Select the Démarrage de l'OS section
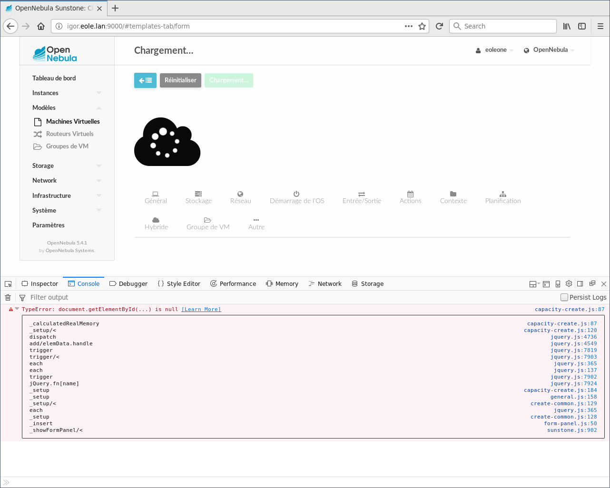Viewport: 610px width, 488px height. [x=296, y=197]
